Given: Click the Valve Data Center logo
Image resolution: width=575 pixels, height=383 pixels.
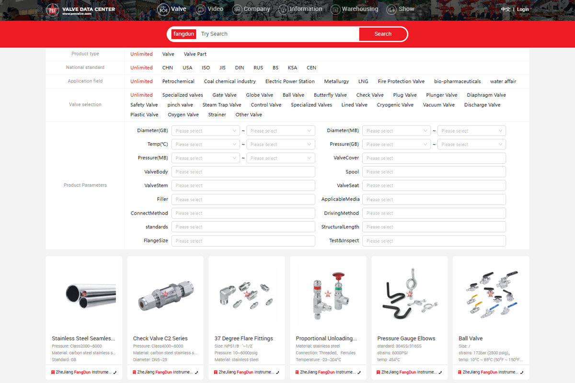Looking at the screenshot, I should coord(80,10).
